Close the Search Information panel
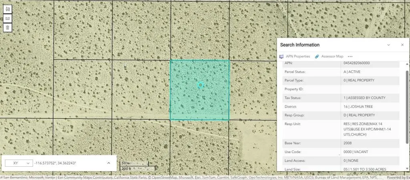Screen dimensions: 410x180 402,45
